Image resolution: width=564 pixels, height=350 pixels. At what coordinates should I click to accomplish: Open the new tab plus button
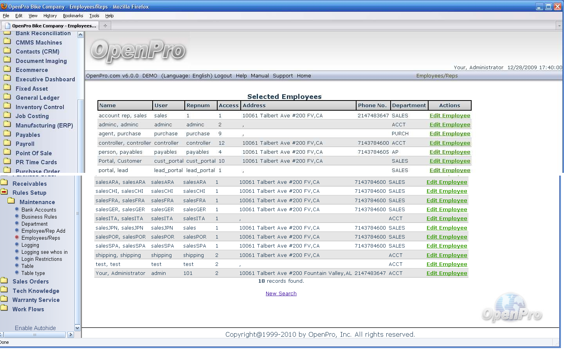tap(105, 26)
